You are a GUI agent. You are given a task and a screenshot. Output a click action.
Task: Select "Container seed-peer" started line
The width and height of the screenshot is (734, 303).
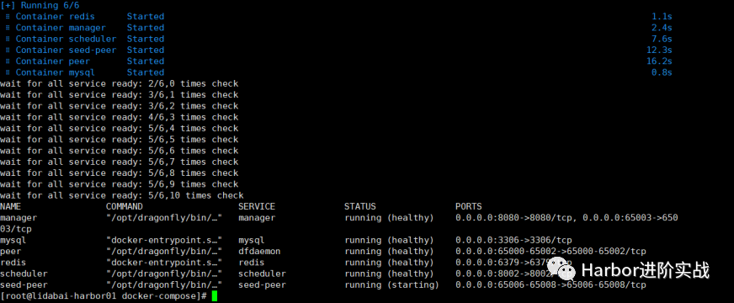pos(85,50)
